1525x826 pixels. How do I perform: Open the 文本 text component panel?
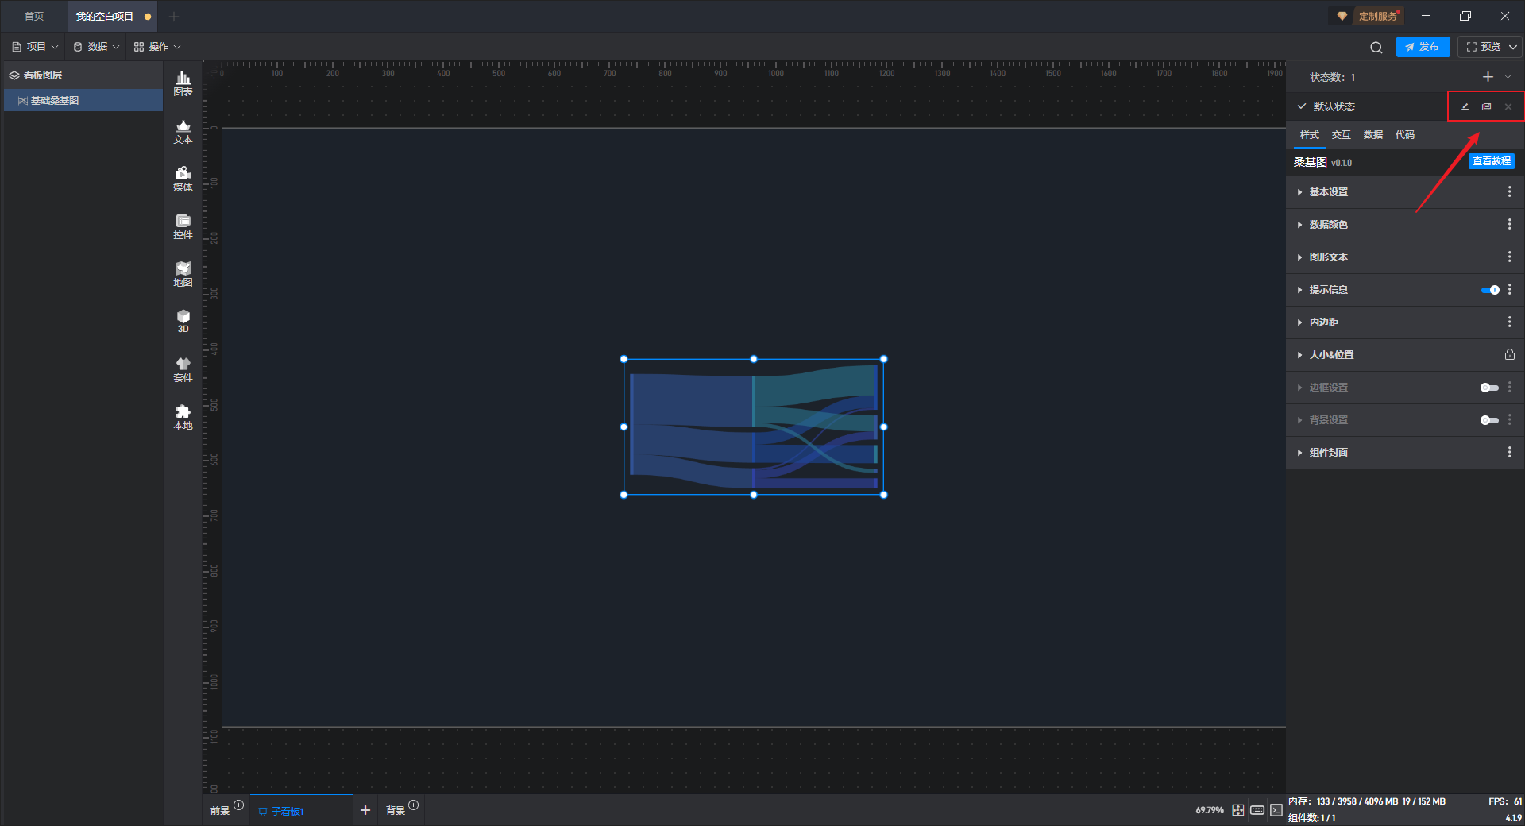tap(183, 131)
